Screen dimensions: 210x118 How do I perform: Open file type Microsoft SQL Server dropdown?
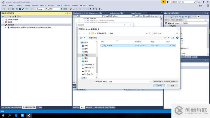coord(166,82)
